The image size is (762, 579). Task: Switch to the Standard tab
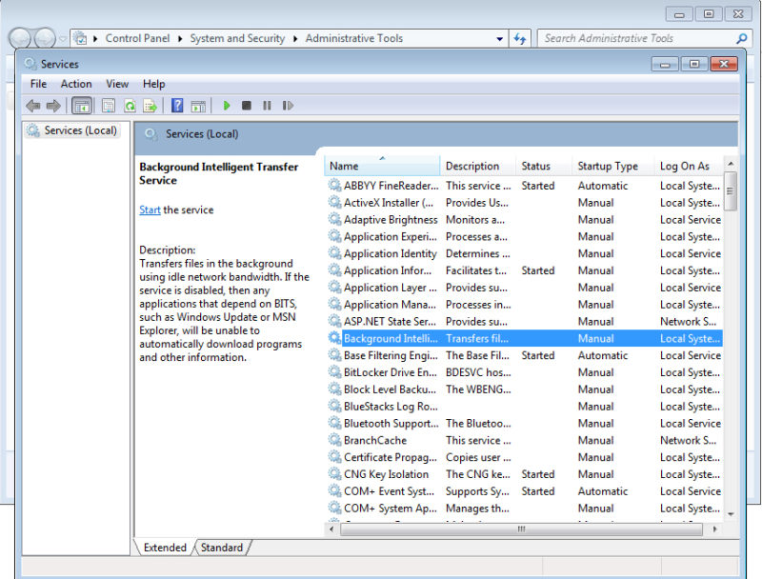pos(222,548)
